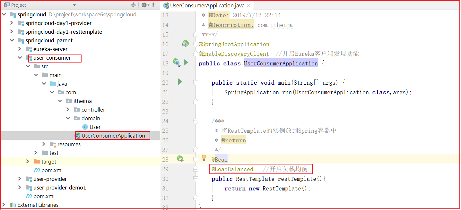Collapse the user-consumer module
Screen dimensions: 461x210
click(20, 58)
